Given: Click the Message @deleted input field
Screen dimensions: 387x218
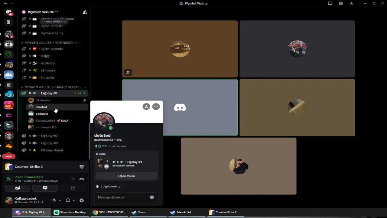Looking at the screenshot, I should (x=122, y=197).
